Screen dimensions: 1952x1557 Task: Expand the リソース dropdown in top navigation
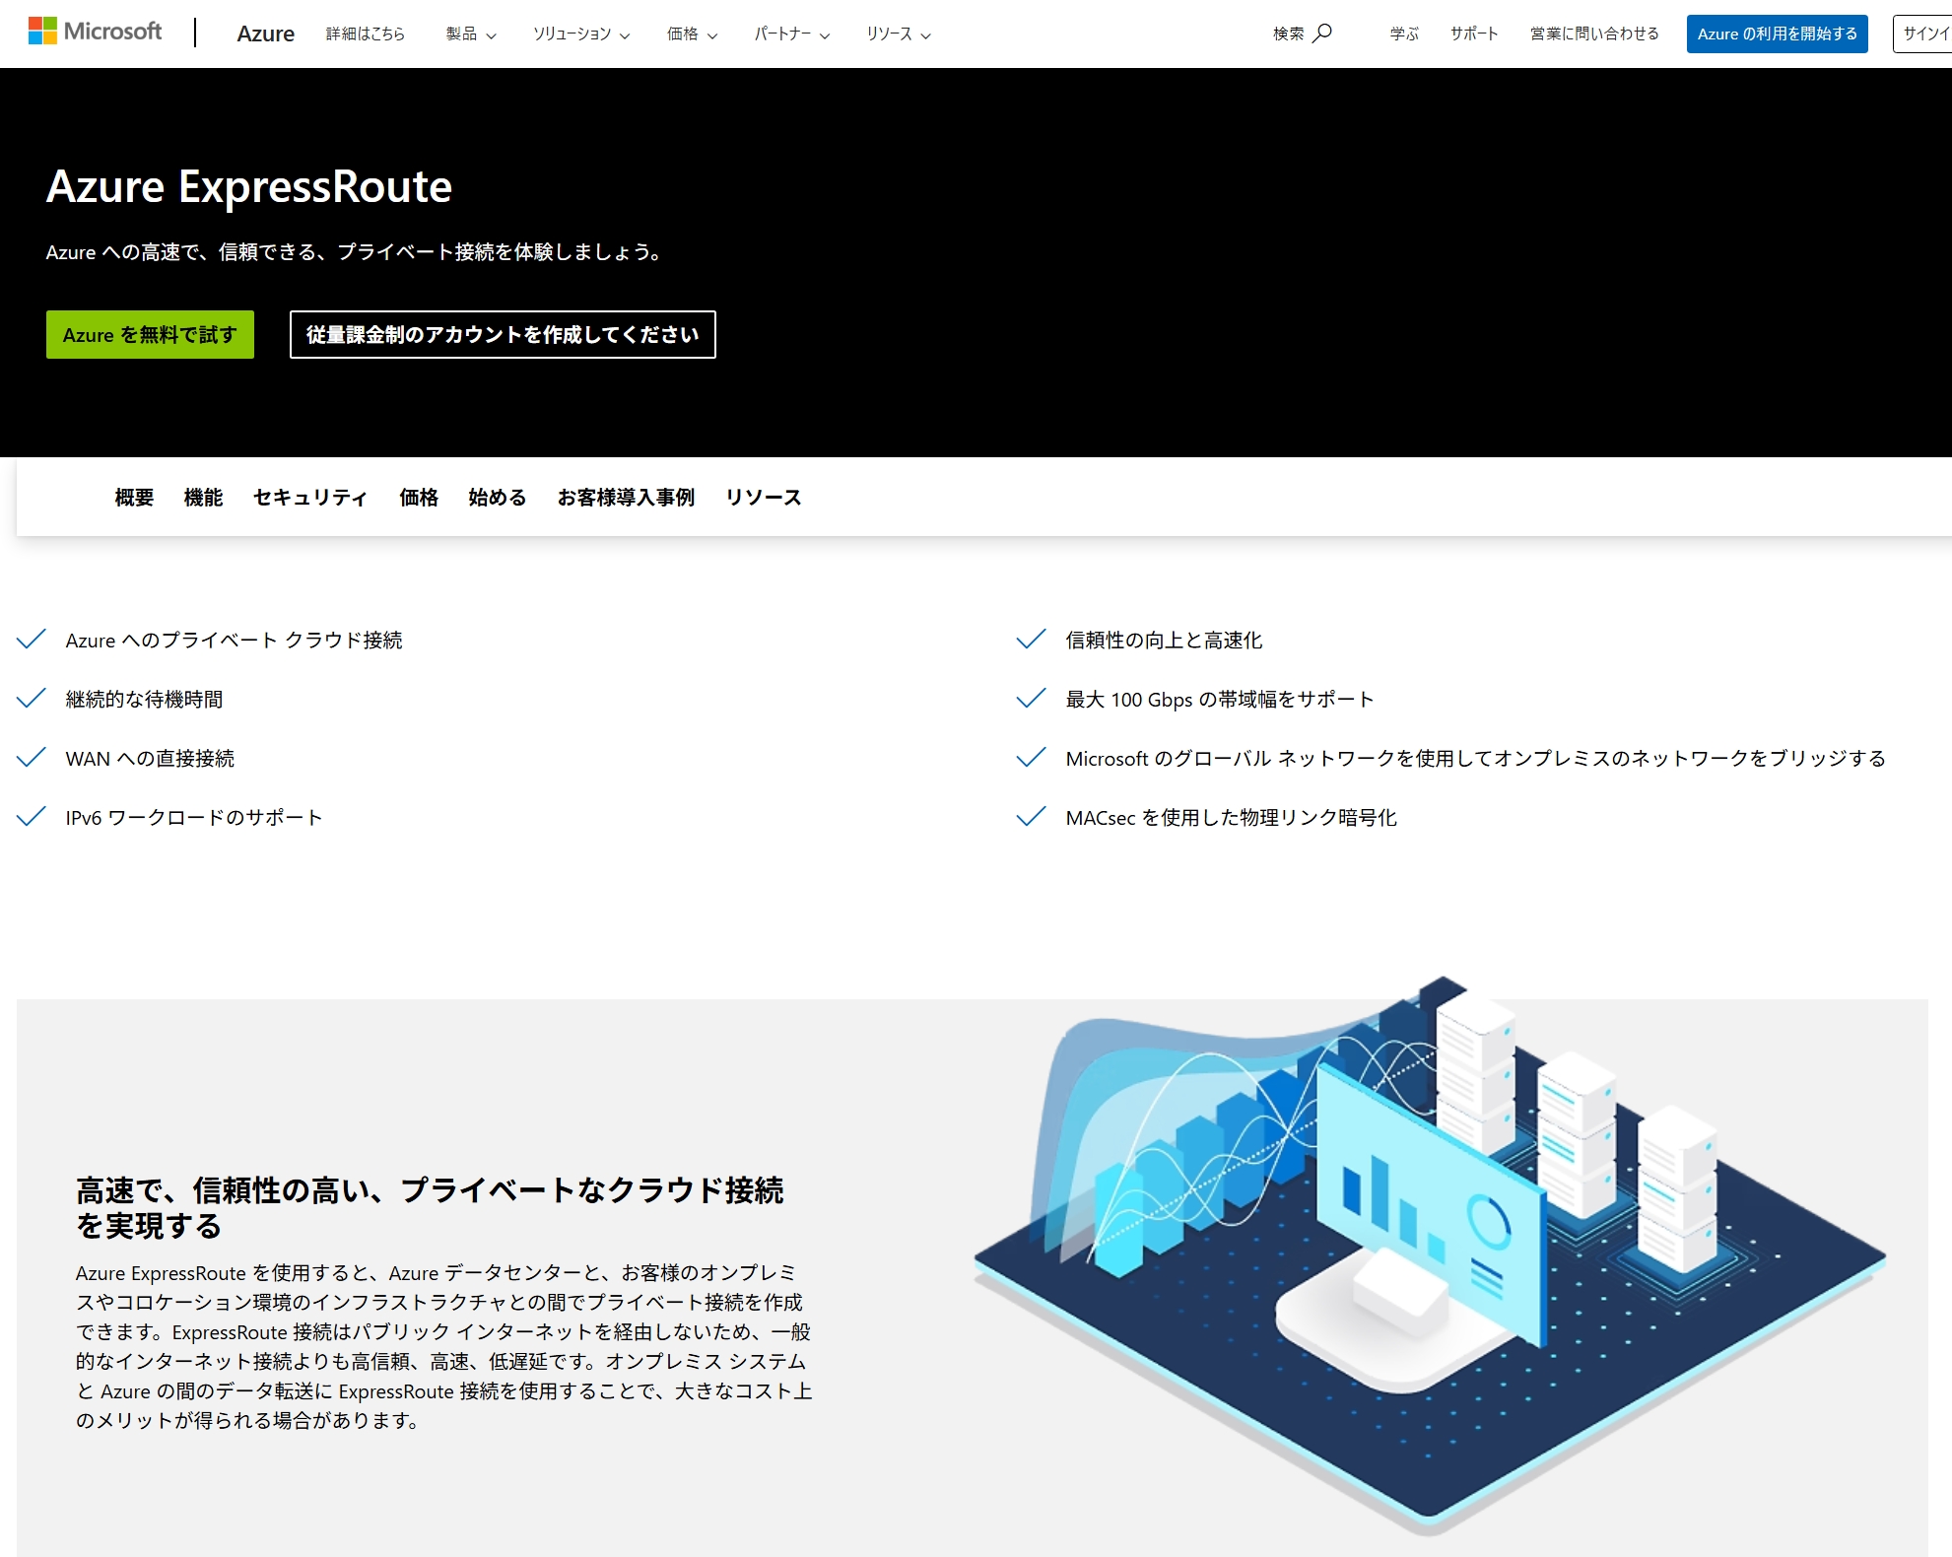[x=899, y=34]
